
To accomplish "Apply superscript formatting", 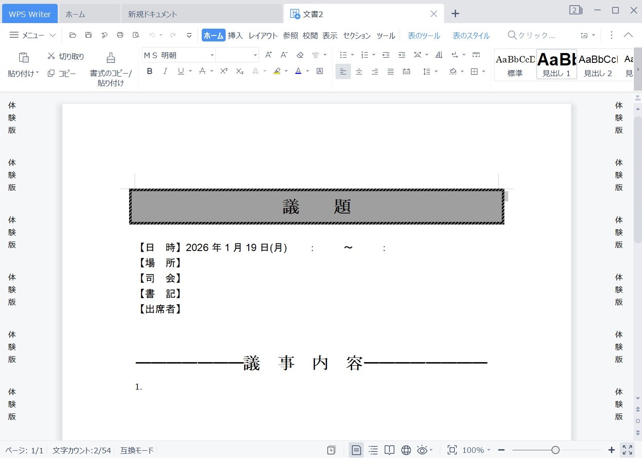I will point(224,71).
